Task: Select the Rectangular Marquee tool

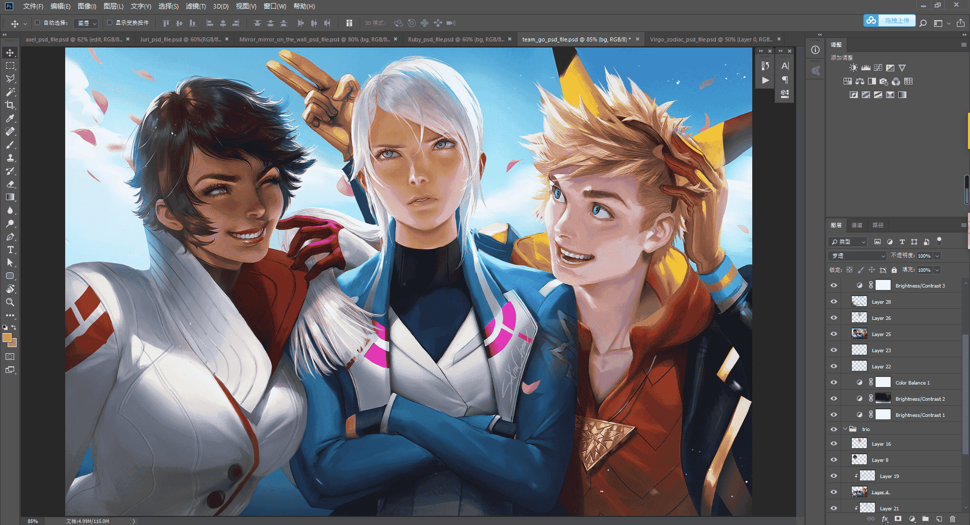Action: (x=10, y=66)
